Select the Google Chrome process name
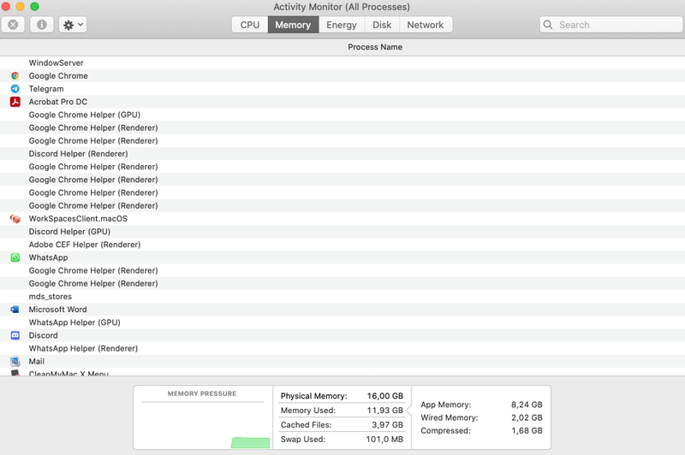The width and height of the screenshot is (685, 455). 58,76
